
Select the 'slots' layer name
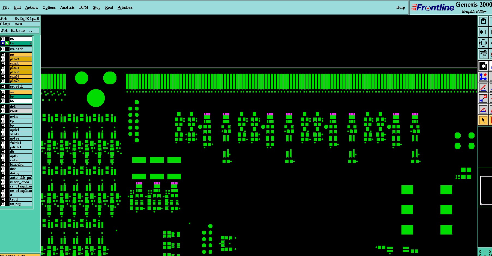click(x=21, y=134)
